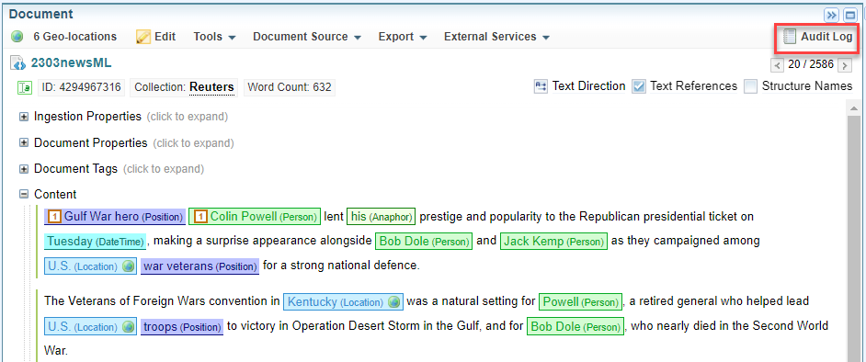This screenshot has width=866, height=362.
Task: Select the Colin Powell person entity tag
Action: tap(255, 216)
